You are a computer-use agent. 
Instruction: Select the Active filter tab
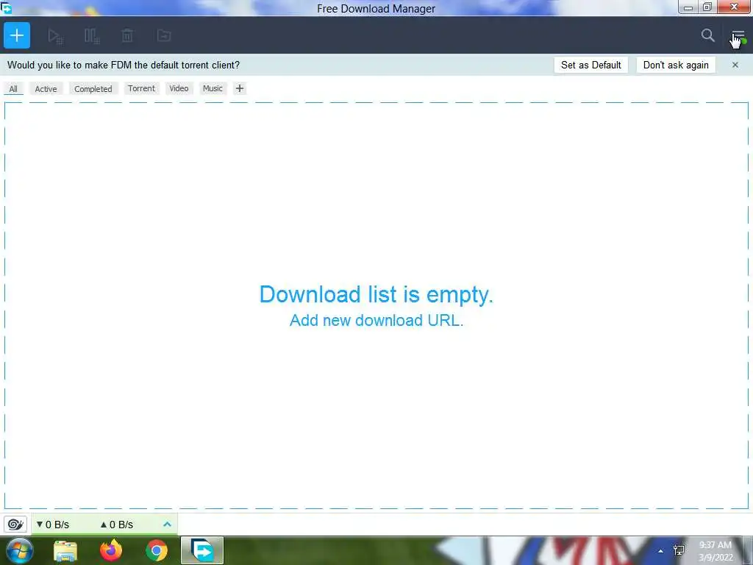pyautogui.click(x=46, y=89)
